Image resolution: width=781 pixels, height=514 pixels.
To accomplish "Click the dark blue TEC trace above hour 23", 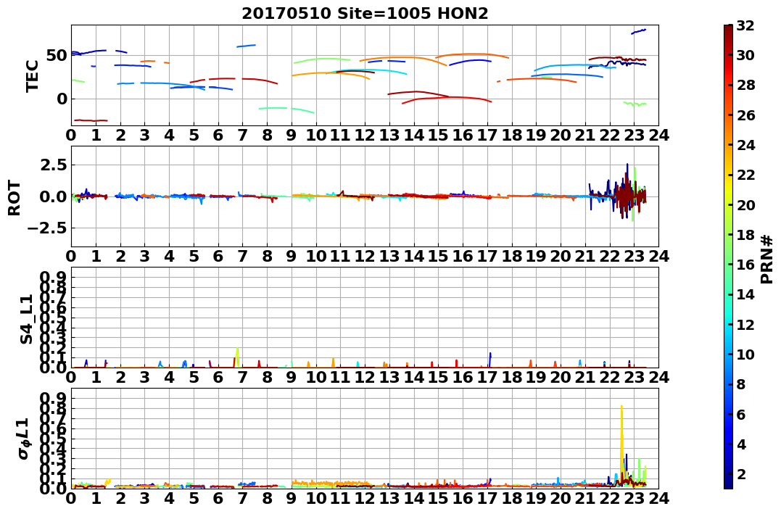I will tap(639, 31).
